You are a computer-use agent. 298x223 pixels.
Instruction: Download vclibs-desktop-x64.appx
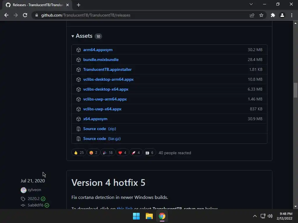tap(106, 89)
